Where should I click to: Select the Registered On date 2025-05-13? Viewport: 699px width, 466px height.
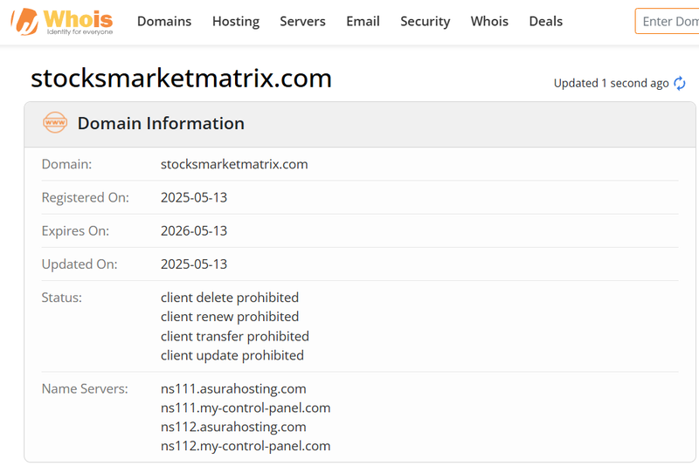click(x=194, y=197)
